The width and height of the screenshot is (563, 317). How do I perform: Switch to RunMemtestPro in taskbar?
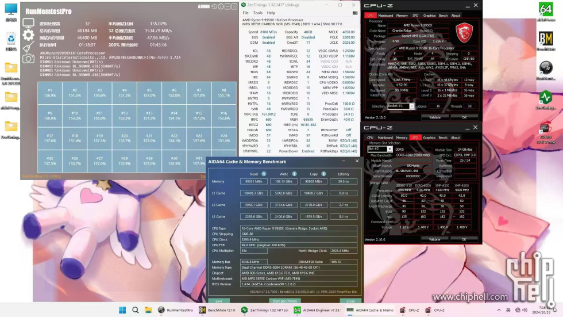point(176,310)
